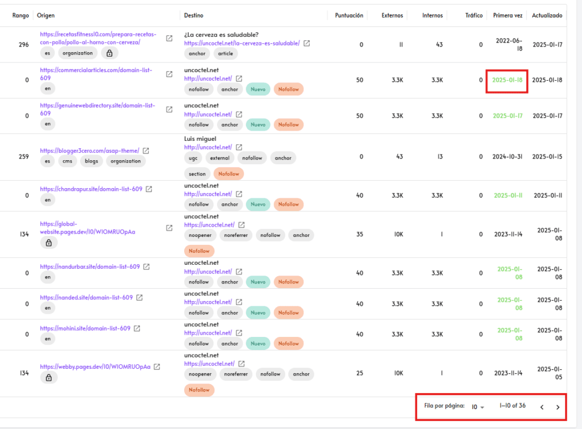Open external link icon for recetasfitness10.com origin
The image size is (582, 429).
coord(169,39)
